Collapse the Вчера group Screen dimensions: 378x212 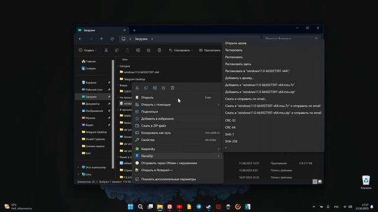click(118, 85)
